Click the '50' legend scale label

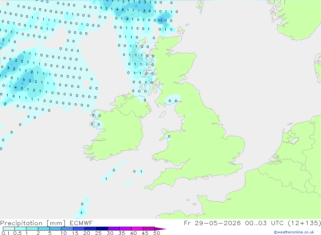tap(157, 233)
